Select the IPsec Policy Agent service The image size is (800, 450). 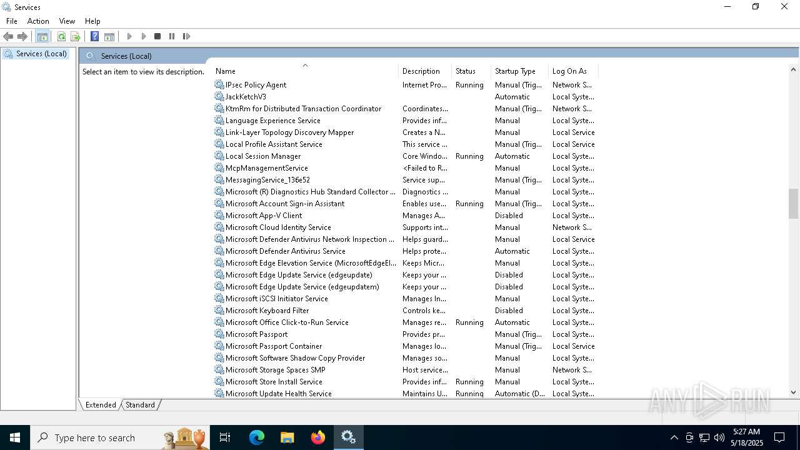click(x=405, y=85)
